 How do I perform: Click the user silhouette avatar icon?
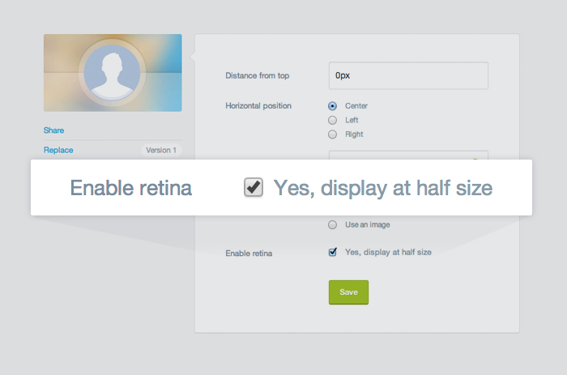tap(112, 73)
